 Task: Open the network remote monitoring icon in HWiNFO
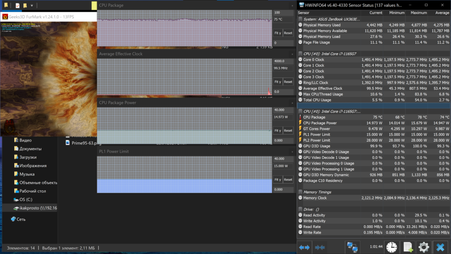(x=352, y=247)
